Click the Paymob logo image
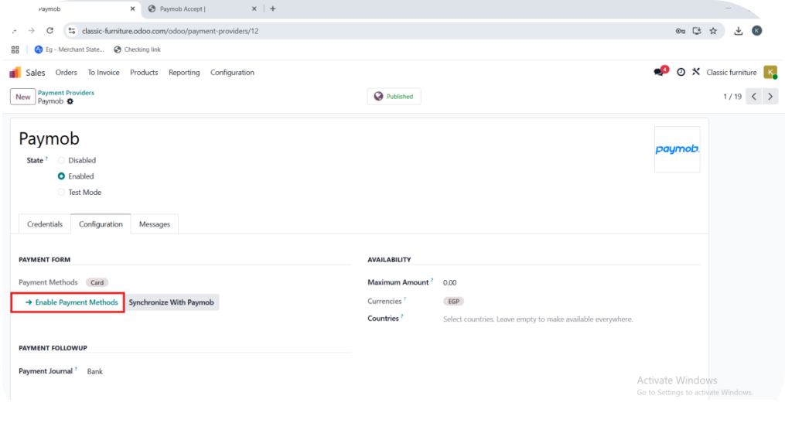 coord(677,149)
